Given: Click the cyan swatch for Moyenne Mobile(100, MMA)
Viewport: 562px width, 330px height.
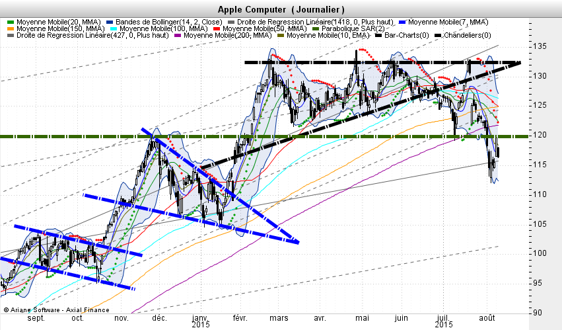Looking at the screenshot, I should [x=114, y=28].
